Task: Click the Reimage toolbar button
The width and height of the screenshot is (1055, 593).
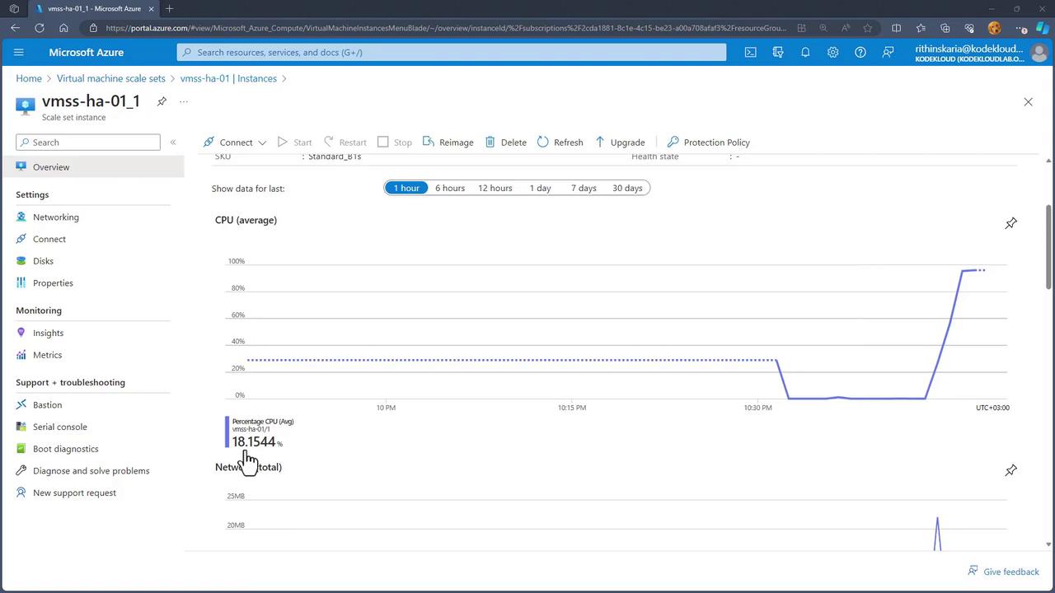Action: click(448, 142)
